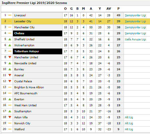
Task: Click the green up arrow next to Burnley
Action: [x=10, y=69]
